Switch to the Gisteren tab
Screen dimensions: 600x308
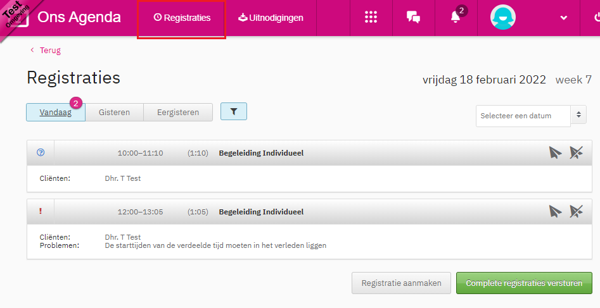[x=114, y=113]
